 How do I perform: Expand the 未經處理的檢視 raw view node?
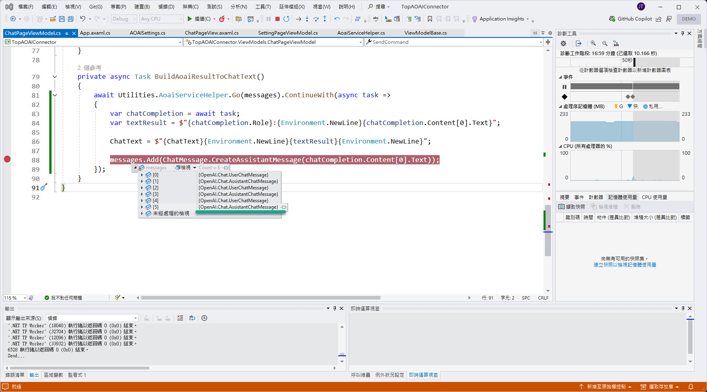pos(142,213)
